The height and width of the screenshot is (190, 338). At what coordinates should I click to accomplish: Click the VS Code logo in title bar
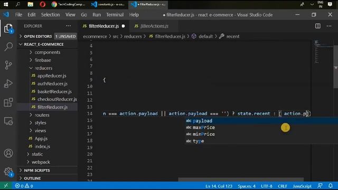pyautogui.click(x=6, y=15)
